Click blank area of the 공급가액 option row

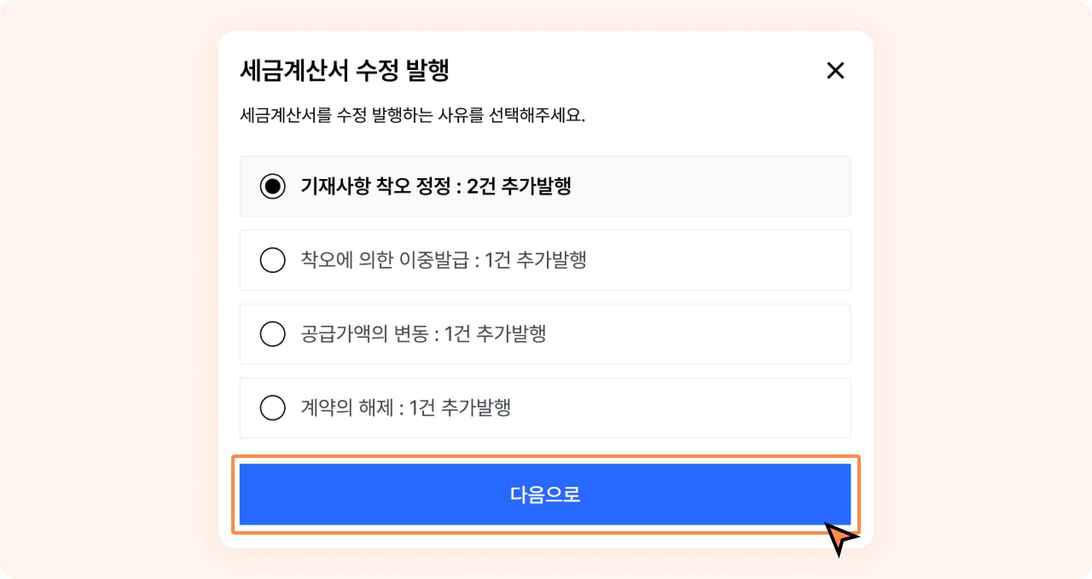[x=700, y=334]
